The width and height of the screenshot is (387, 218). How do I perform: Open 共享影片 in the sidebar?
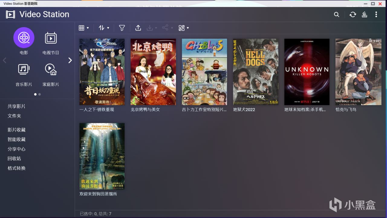16,106
